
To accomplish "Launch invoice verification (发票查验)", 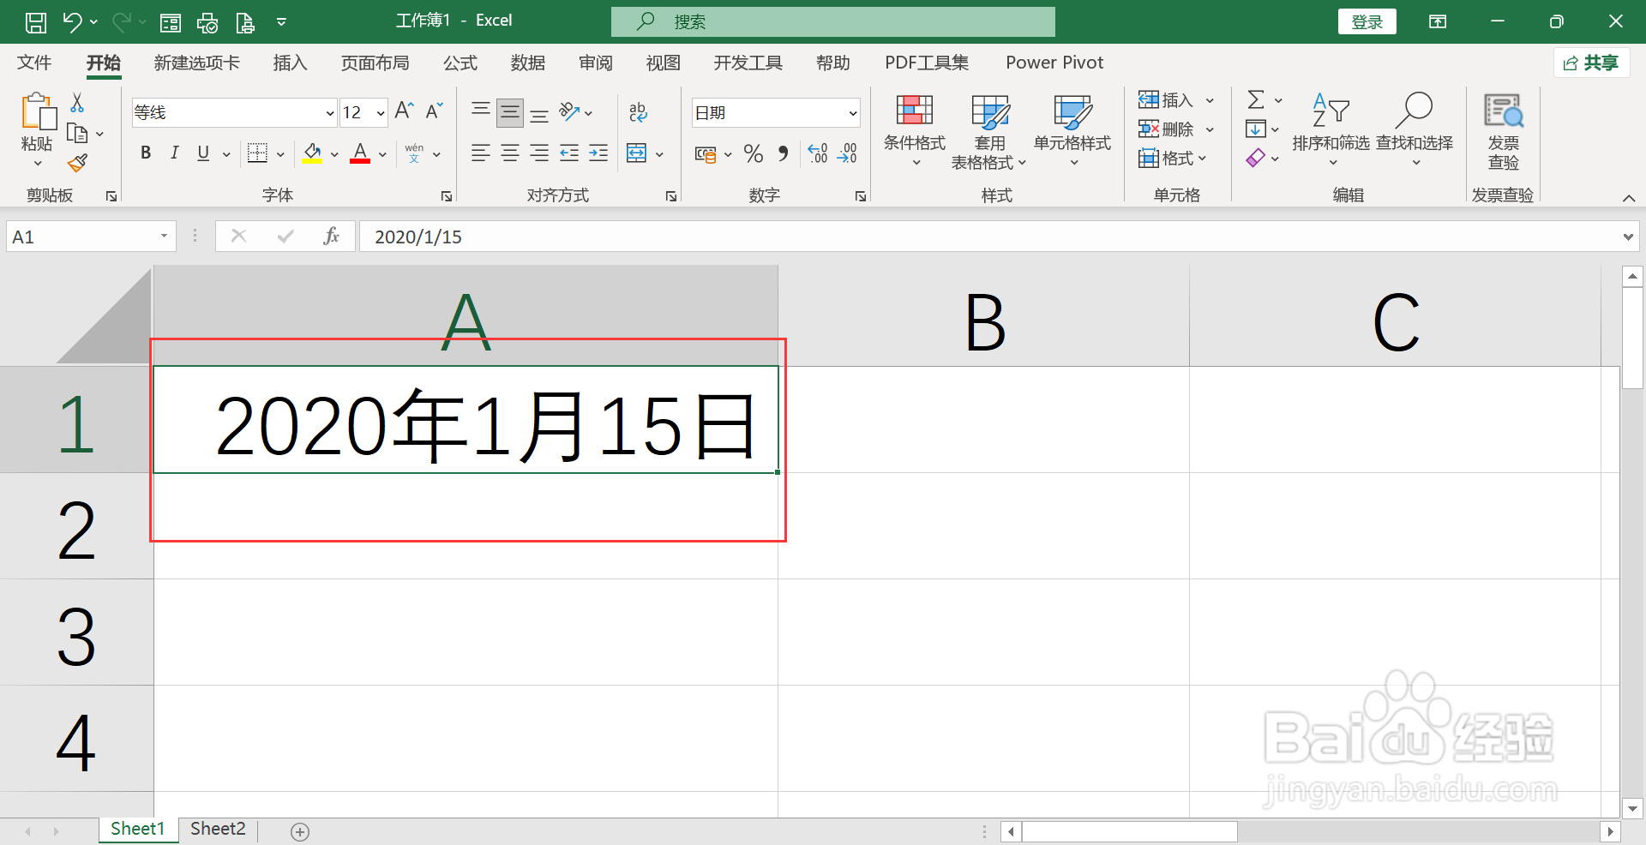I will tap(1504, 132).
